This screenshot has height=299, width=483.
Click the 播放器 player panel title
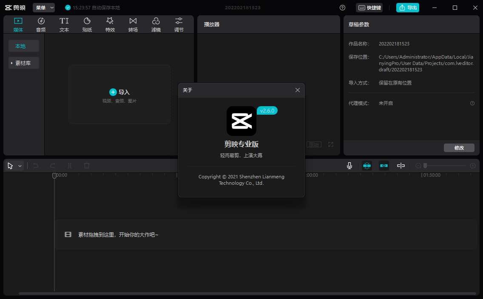tap(212, 24)
